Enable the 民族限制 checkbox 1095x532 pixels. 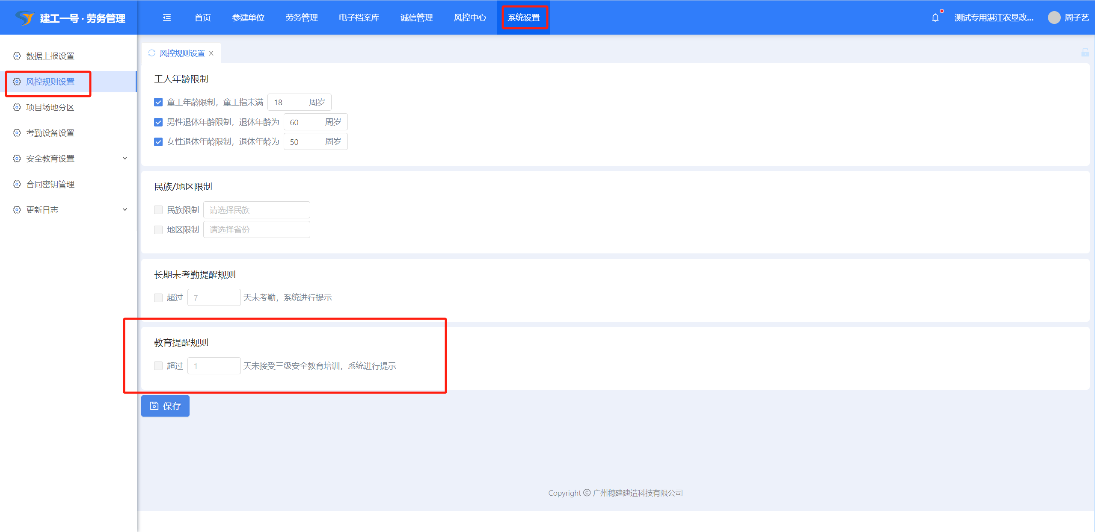coord(158,210)
